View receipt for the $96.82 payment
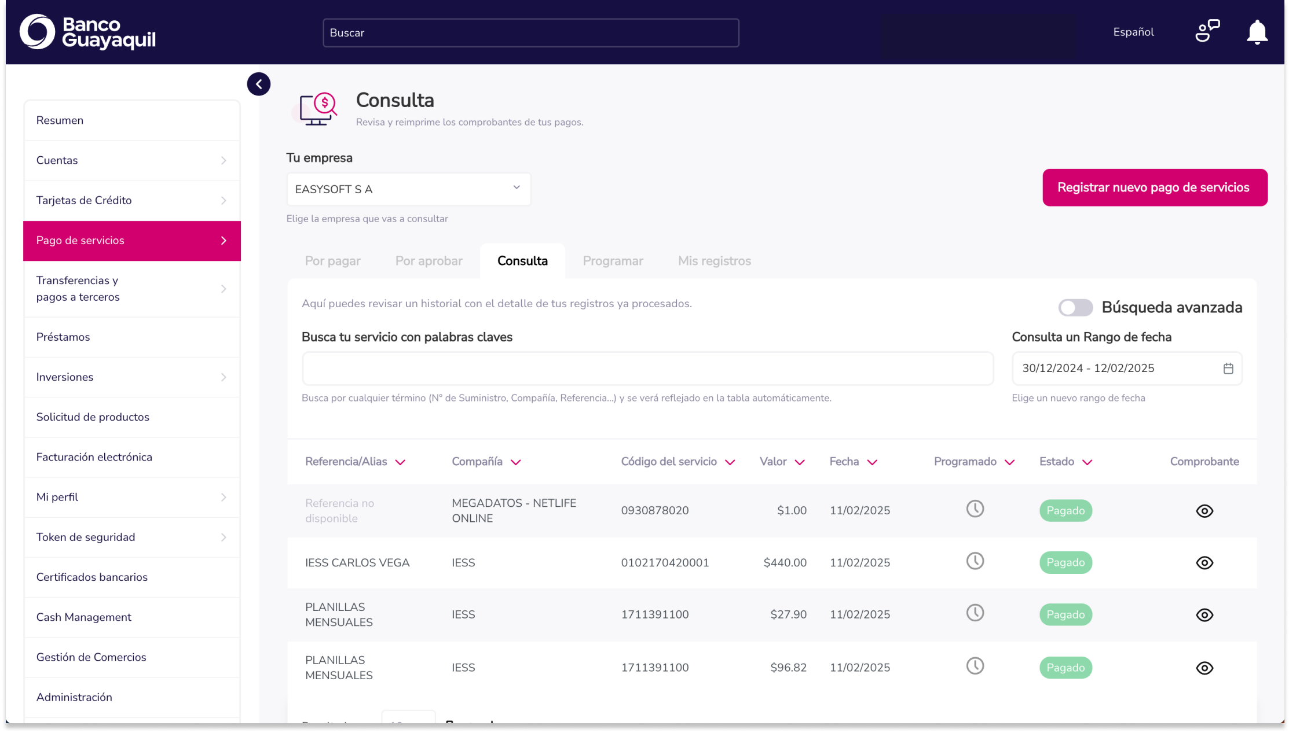The image size is (1289, 733). click(1204, 668)
